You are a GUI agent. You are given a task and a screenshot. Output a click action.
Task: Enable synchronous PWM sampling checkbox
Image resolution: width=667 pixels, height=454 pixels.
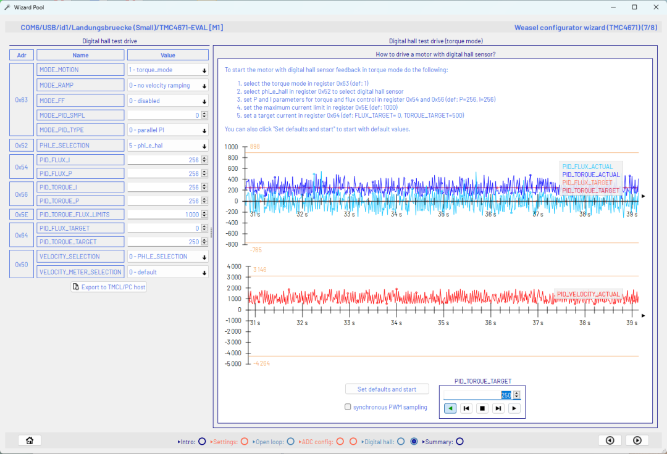coord(348,407)
